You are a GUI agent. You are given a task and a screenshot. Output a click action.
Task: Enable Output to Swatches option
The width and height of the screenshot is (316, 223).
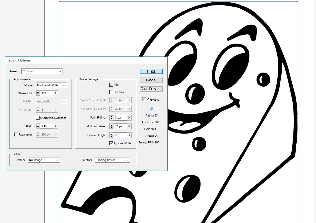[x=38, y=118]
